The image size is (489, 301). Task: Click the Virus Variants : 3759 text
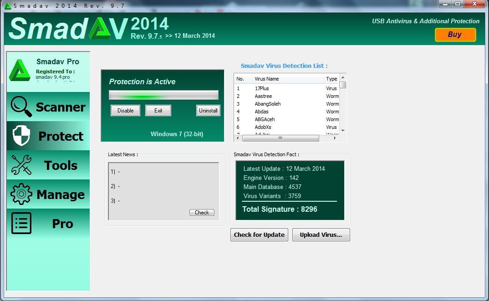coord(272,196)
